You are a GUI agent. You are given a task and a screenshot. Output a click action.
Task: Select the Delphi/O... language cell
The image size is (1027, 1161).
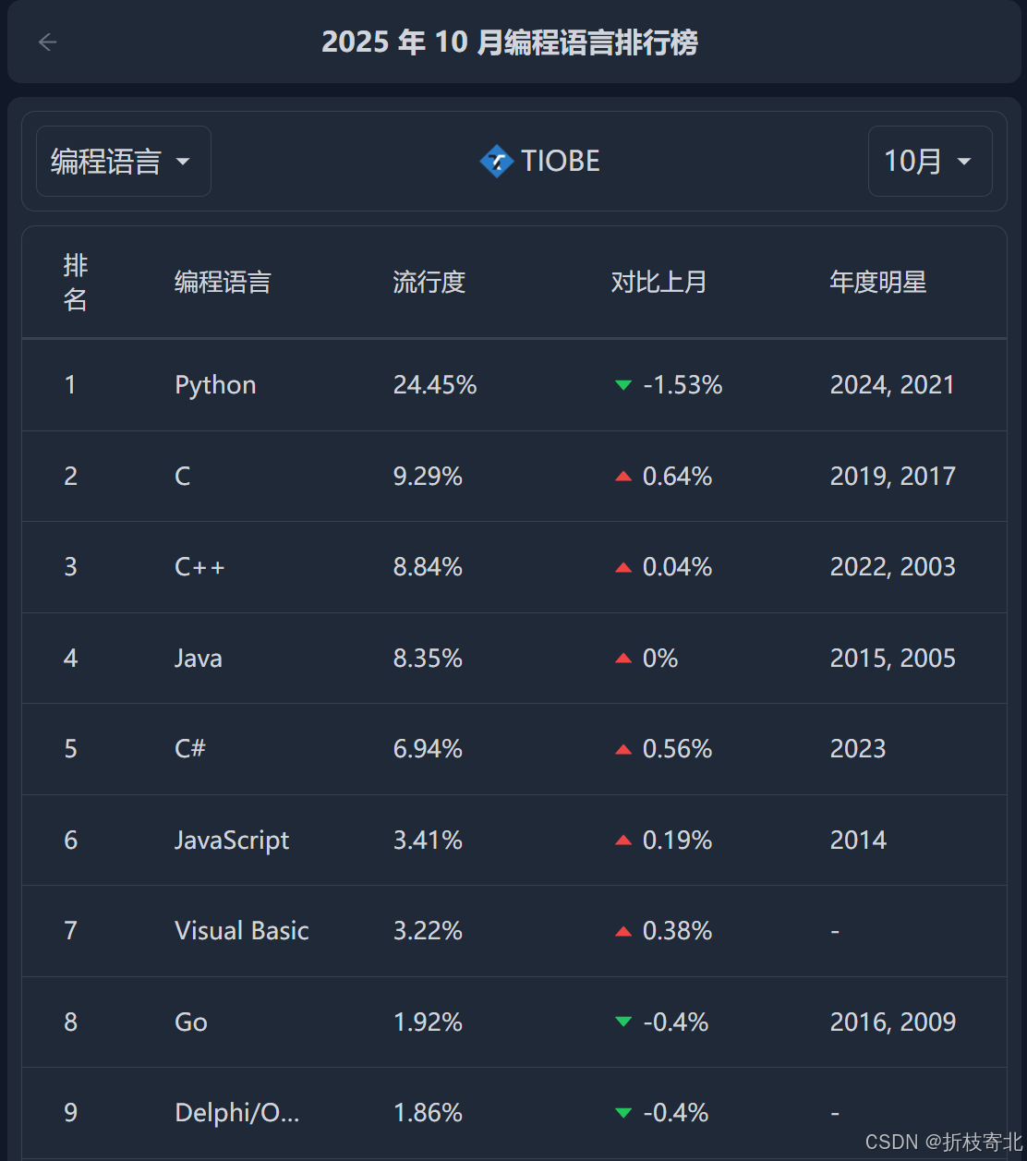(237, 1113)
